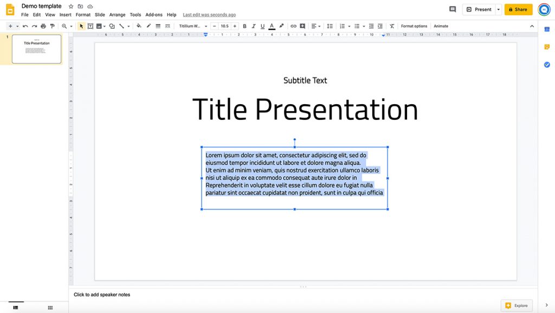Open the Edit menu
This screenshot has width=555, height=313.
pos(37,15)
